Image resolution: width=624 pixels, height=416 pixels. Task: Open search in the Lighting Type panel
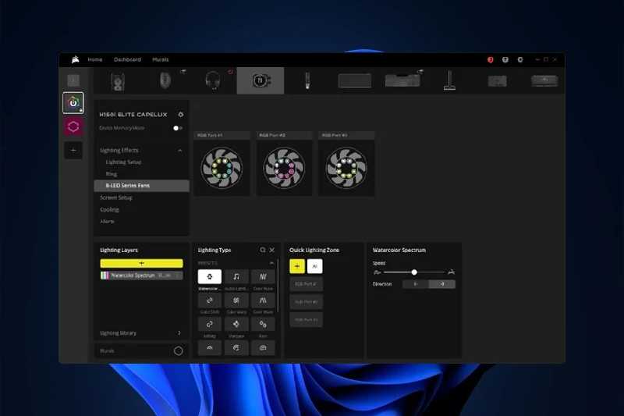point(263,250)
